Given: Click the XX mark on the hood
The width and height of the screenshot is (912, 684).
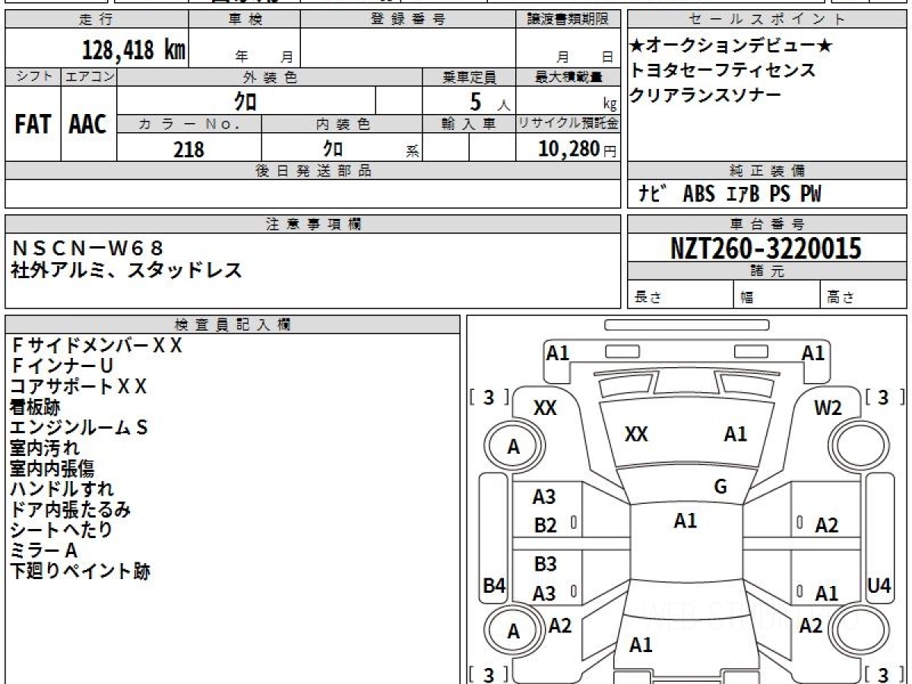Looking at the screenshot, I should point(636,435).
